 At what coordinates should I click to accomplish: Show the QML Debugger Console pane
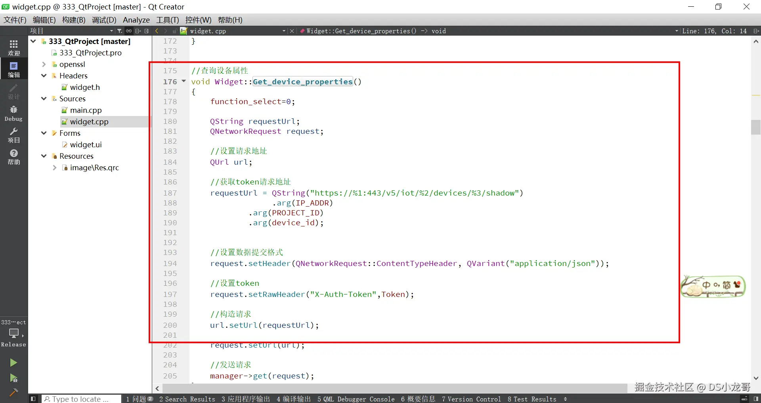(356, 399)
